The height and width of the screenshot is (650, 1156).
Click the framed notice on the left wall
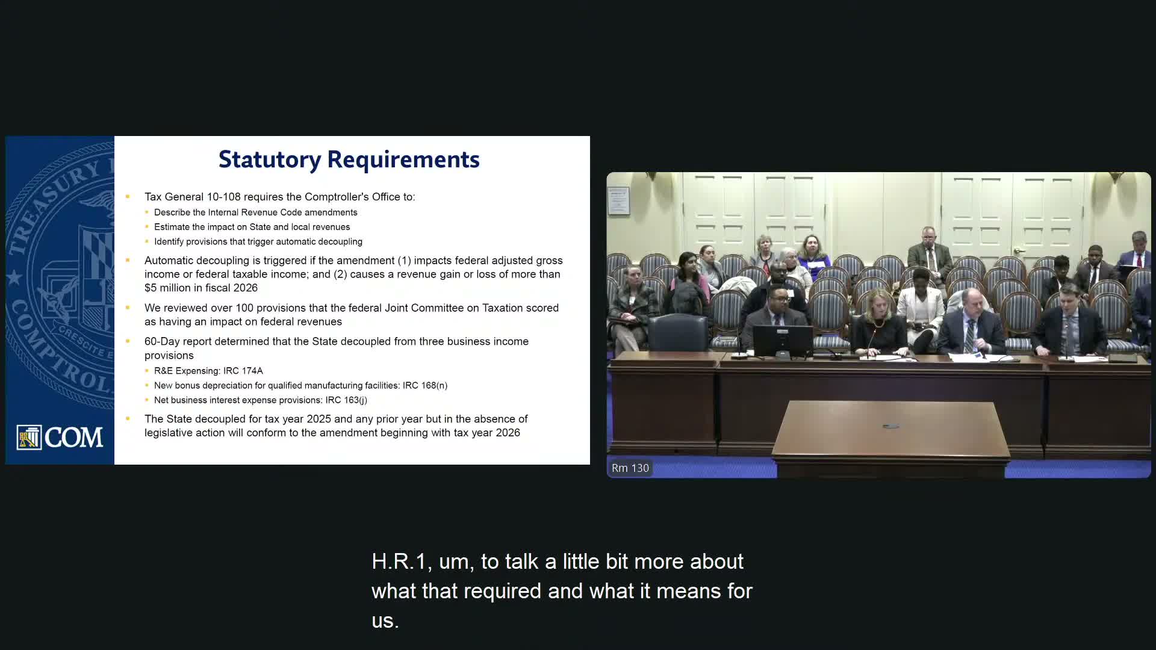(x=618, y=201)
